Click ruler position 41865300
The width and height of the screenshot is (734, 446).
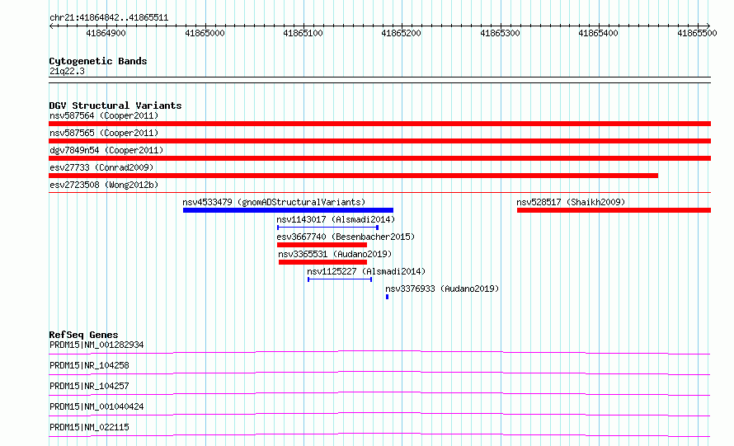pyautogui.click(x=500, y=33)
